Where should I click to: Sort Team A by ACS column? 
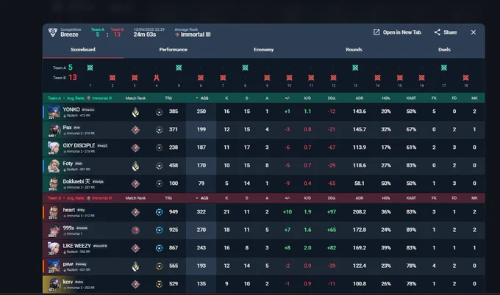(202, 98)
